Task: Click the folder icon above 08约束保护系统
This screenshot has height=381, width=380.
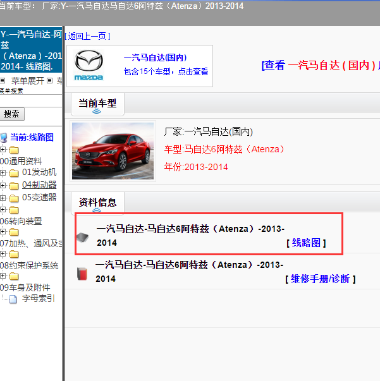Action: pos(14,254)
